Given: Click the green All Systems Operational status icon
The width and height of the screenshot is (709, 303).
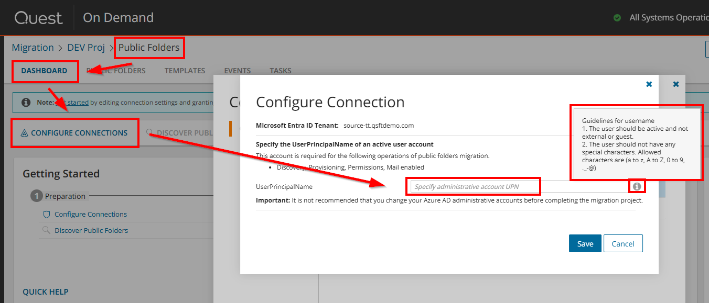Looking at the screenshot, I should coord(617,18).
